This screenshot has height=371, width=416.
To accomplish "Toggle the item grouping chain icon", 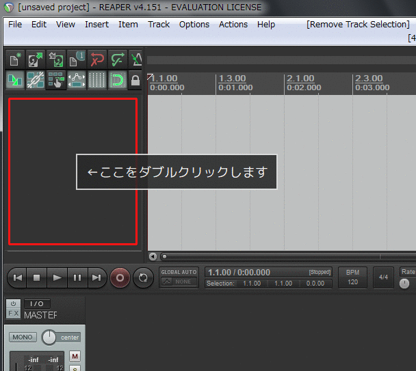I will click(36, 81).
